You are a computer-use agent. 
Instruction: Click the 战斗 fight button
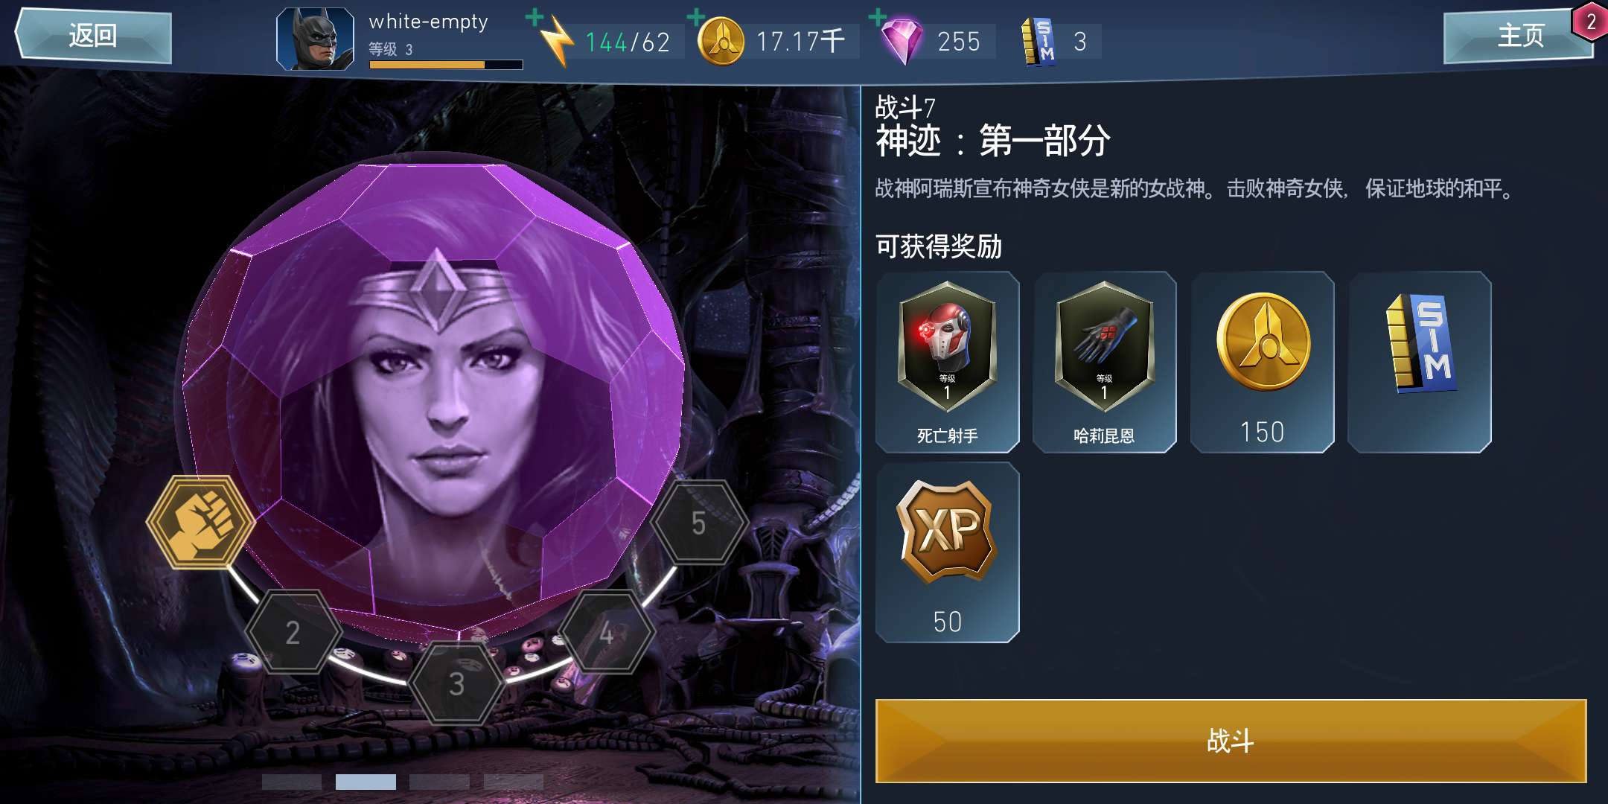pyautogui.click(x=1231, y=741)
